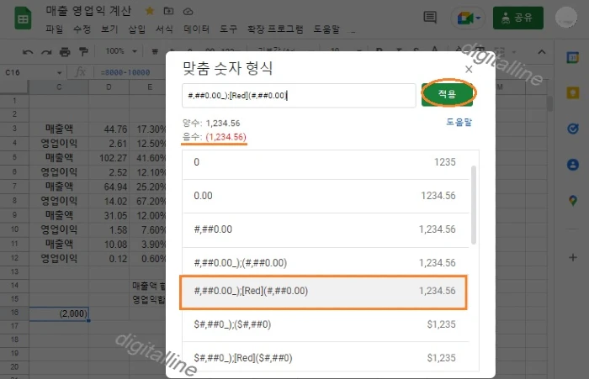The image size is (589, 379).
Task: Open the comment history icon
Action: coord(430,17)
